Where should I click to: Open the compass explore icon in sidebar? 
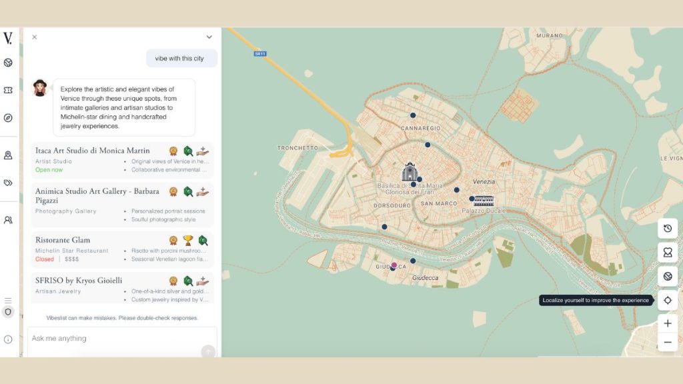pos(8,118)
